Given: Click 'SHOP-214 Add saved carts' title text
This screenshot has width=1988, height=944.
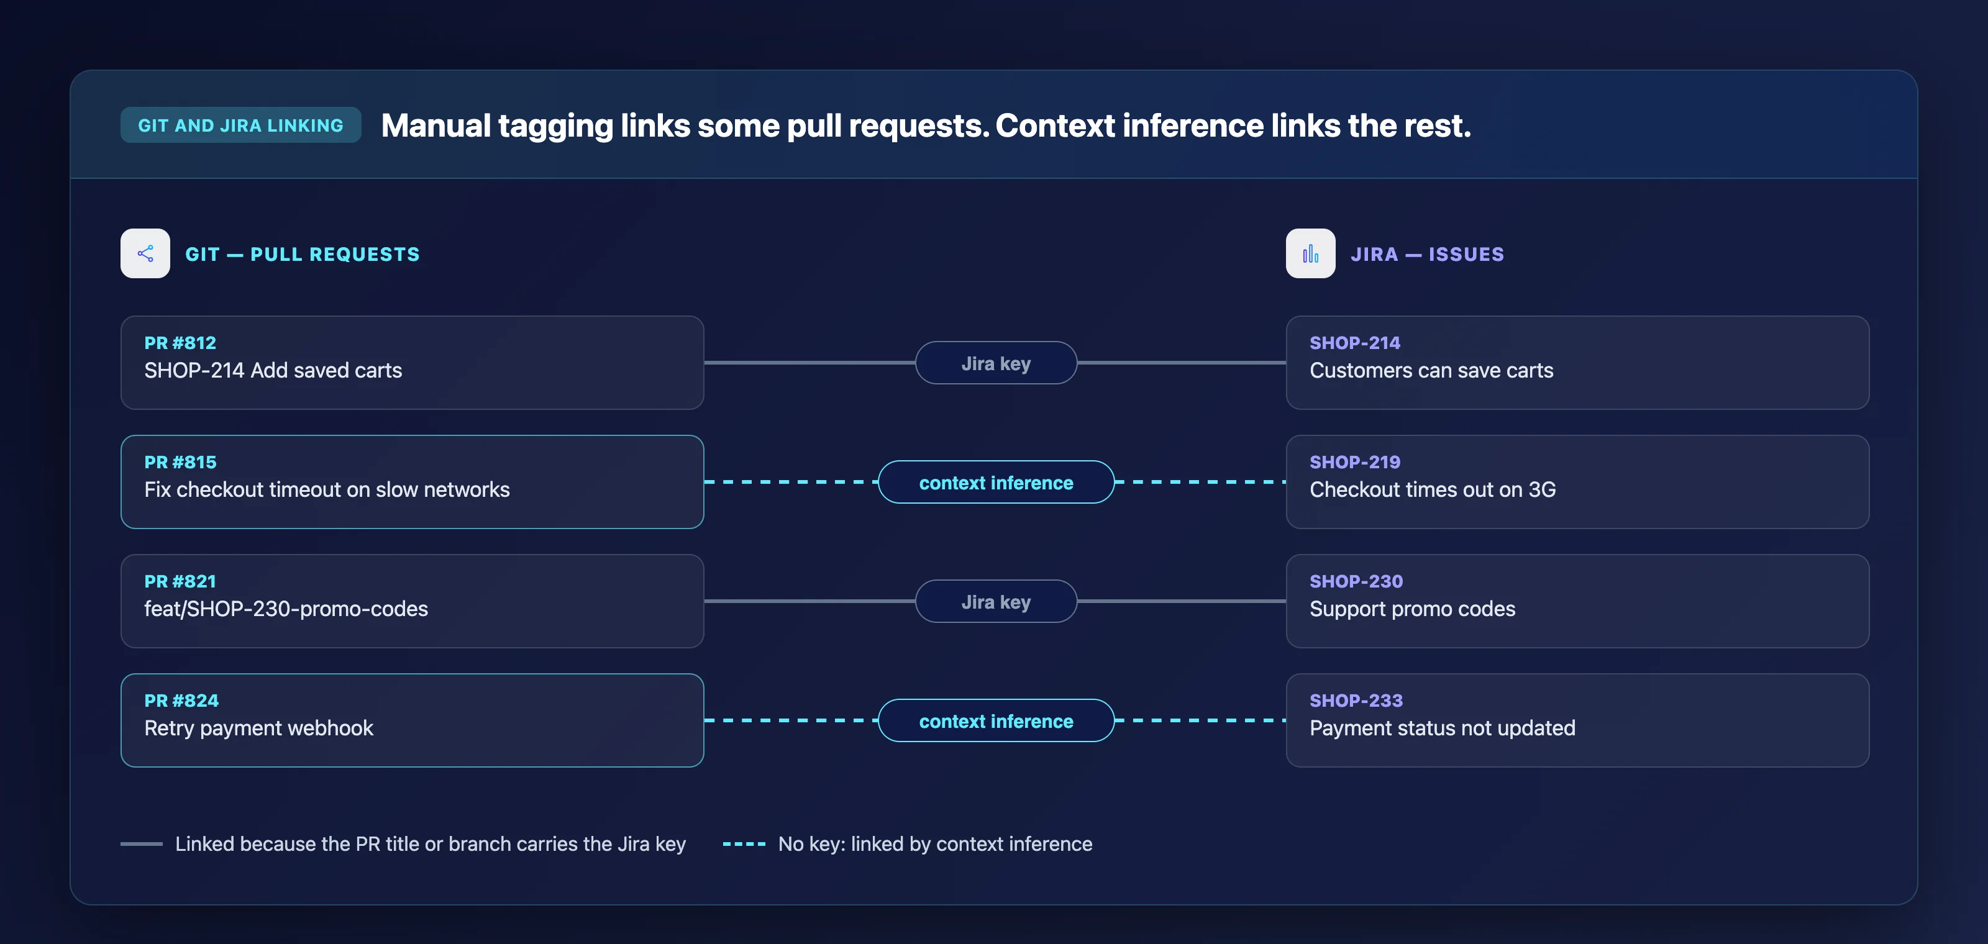Looking at the screenshot, I should point(273,370).
